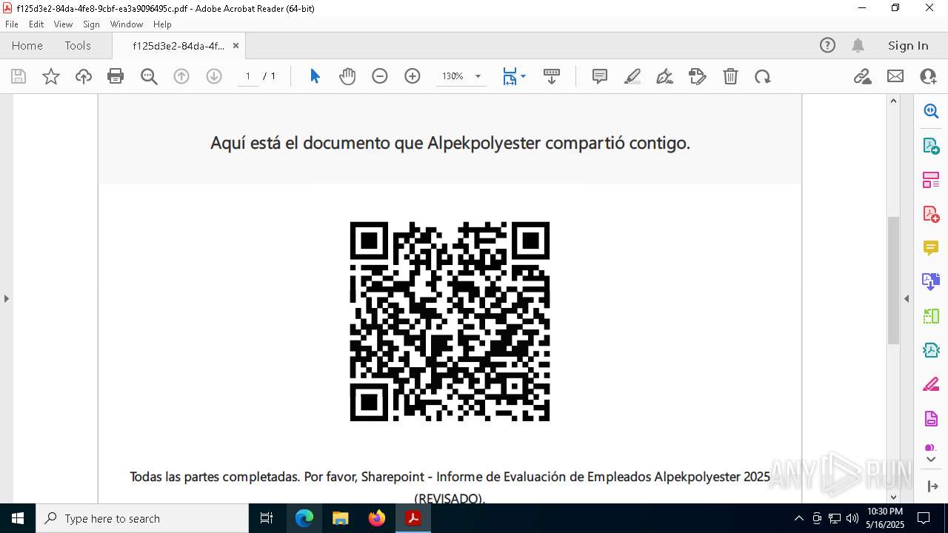Open Microsoft Edge from taskbar

(304, 518)
